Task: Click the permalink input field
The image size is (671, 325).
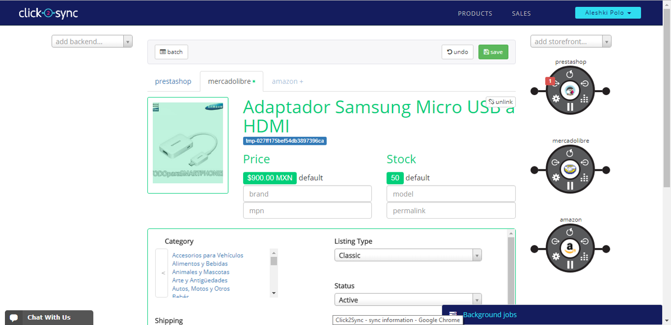Action: coord(451,210)
